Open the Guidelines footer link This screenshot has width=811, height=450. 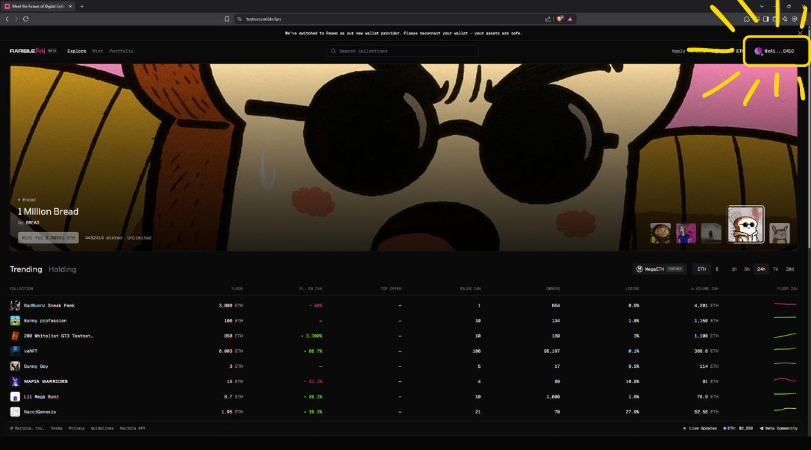pos(102,428)
